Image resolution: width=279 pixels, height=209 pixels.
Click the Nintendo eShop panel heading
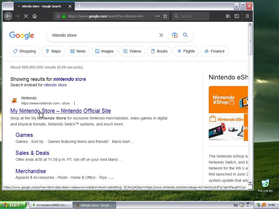228,77
